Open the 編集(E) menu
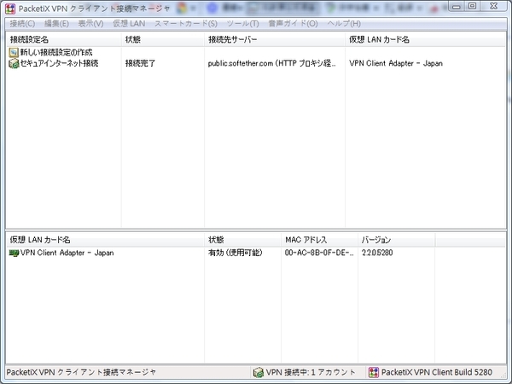 pyautogui.click(x=56, y=24)
